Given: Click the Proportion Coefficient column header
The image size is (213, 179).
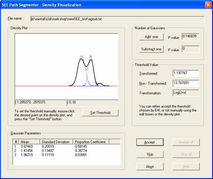Looking at the screenshot, I should click(91, 142).
